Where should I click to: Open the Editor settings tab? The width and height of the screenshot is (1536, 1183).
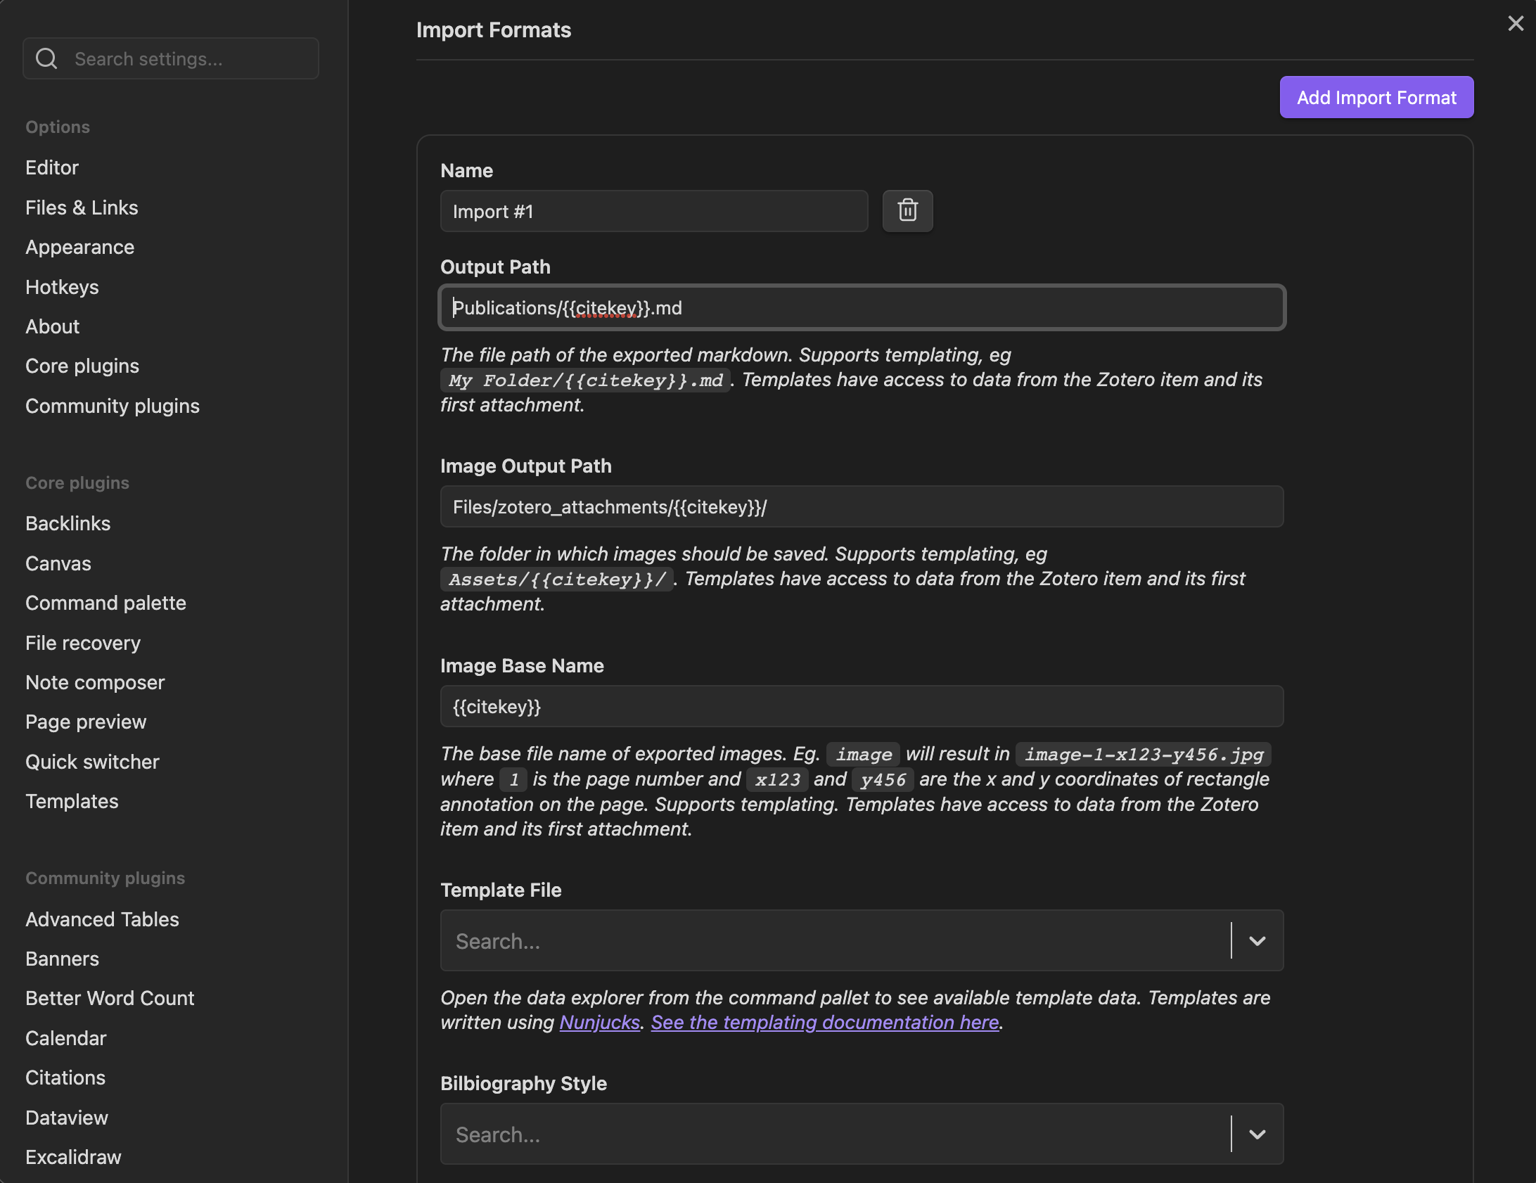pos(52,167)
